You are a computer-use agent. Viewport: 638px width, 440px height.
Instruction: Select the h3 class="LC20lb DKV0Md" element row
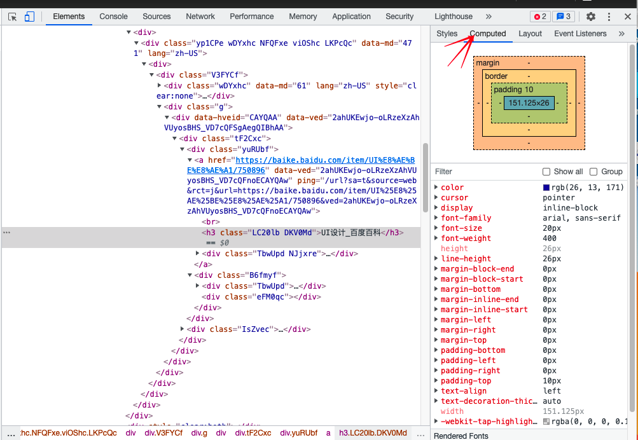211,238
